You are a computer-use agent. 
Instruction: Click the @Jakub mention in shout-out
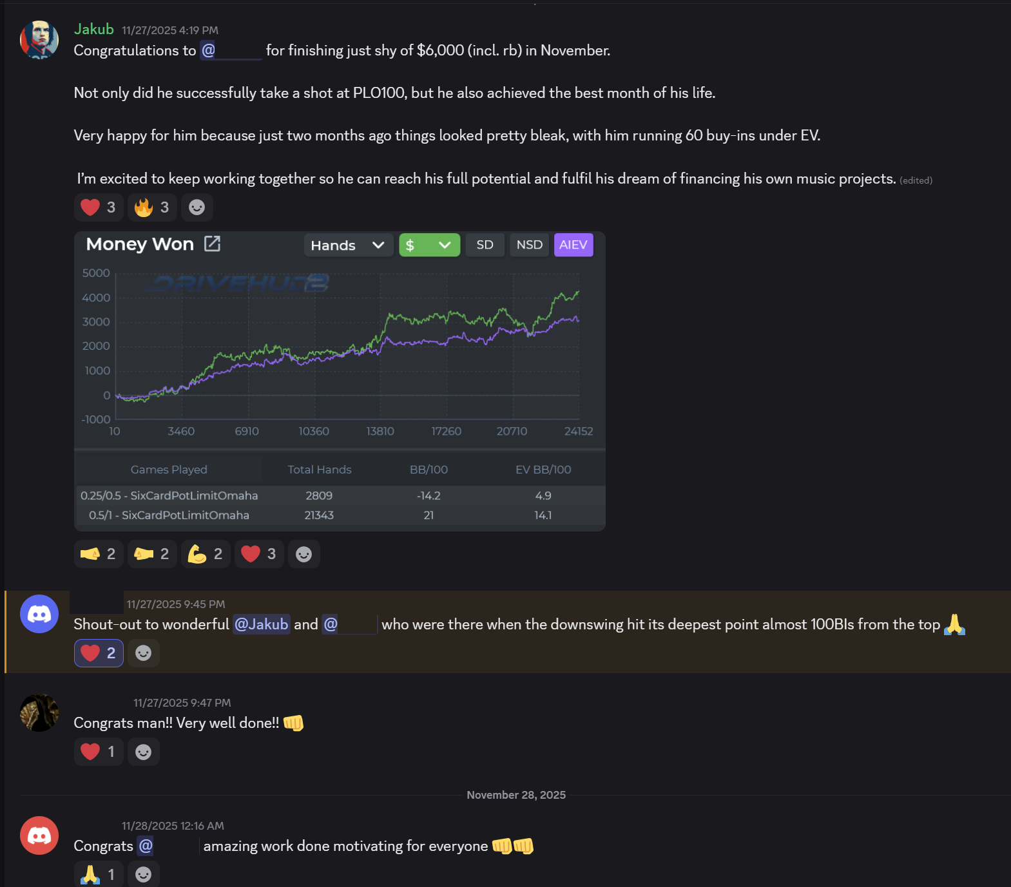[261, 624]
